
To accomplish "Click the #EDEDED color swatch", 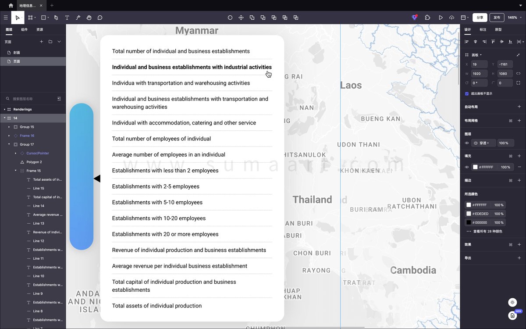I will click(469, 214).
